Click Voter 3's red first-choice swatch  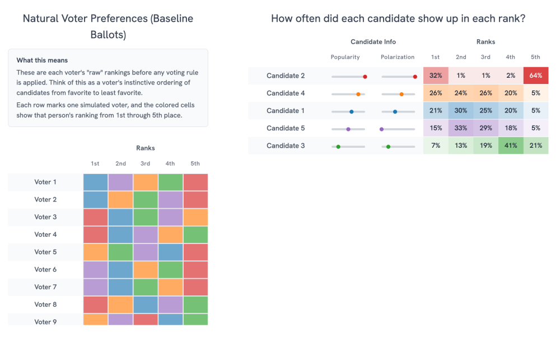95,217
